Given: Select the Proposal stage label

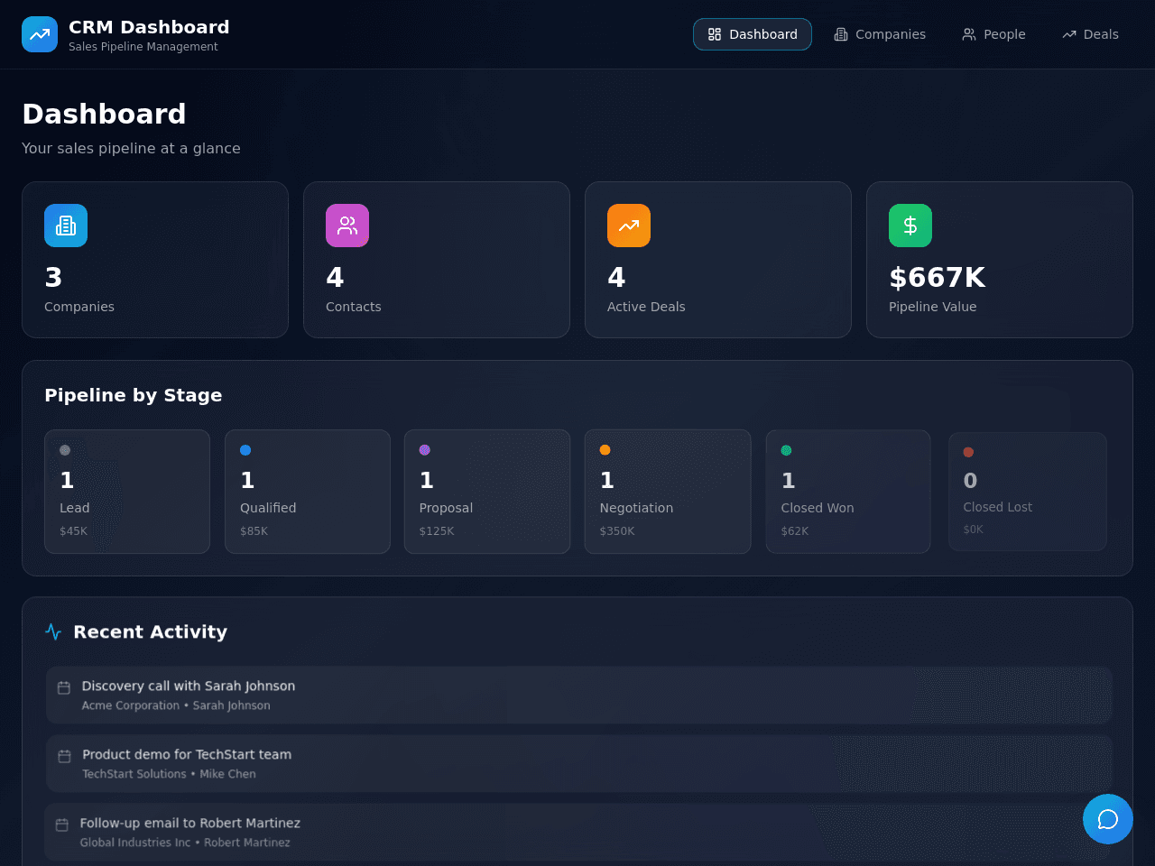Looking at the screenshot, I should pyautogui.click(x=446, y=508).
